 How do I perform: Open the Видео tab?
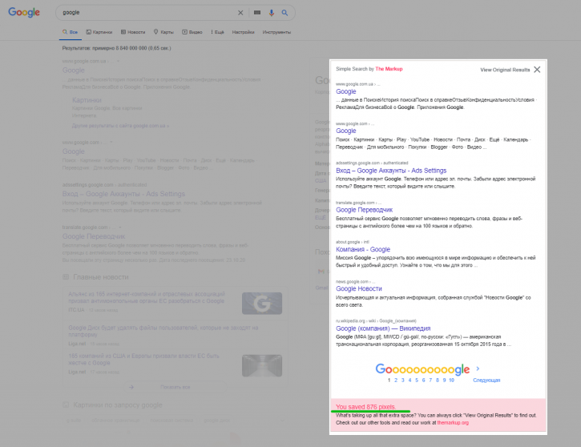tap(192, 32)
